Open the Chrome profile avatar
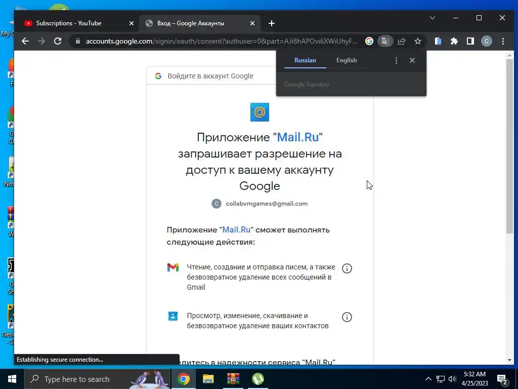 point(486,41)
